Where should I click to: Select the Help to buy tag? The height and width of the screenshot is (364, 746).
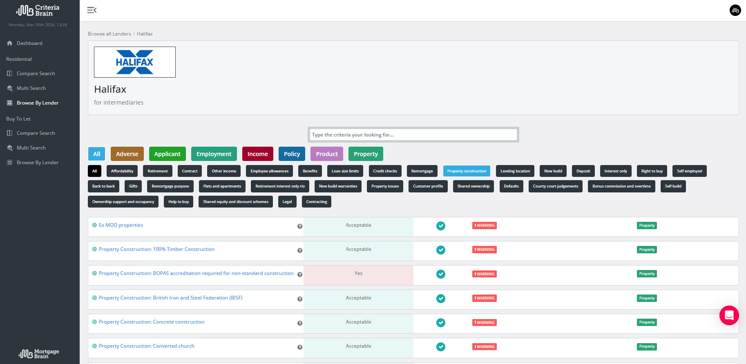[x=179, y=202]
